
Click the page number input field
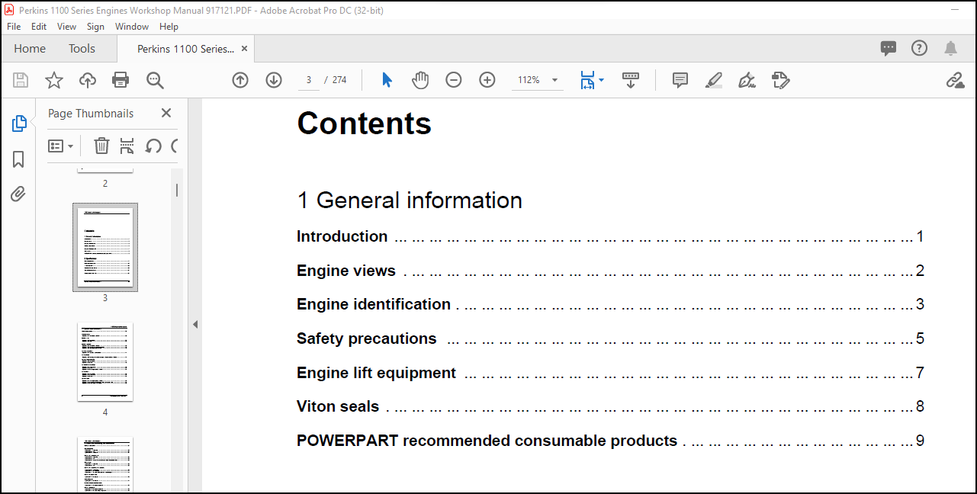point(309,80)
